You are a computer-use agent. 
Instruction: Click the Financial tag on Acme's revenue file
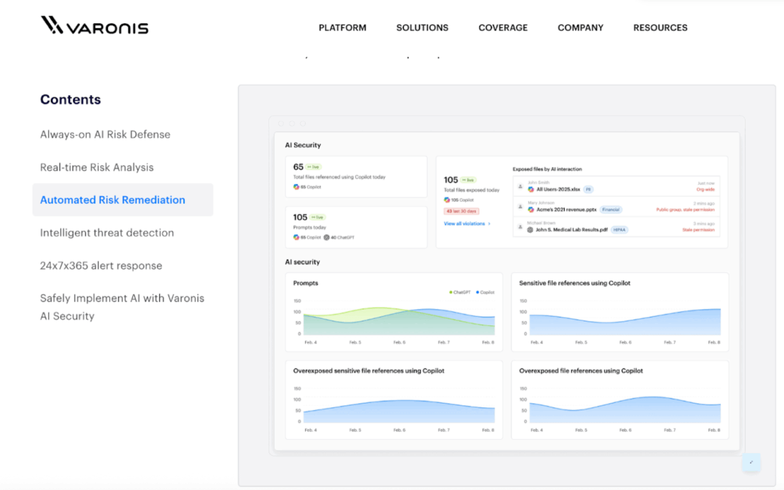point(610,210)
